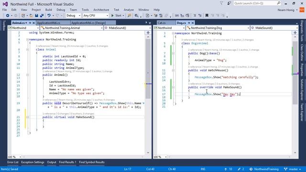The image size is (306, 172).
Task: Click the Open File toolbar icon
Action: tap(31, 15)
